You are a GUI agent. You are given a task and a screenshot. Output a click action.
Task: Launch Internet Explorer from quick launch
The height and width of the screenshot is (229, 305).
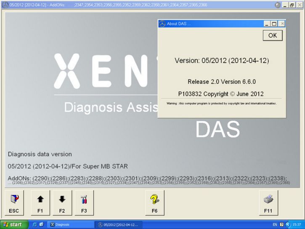coord(35,224)
